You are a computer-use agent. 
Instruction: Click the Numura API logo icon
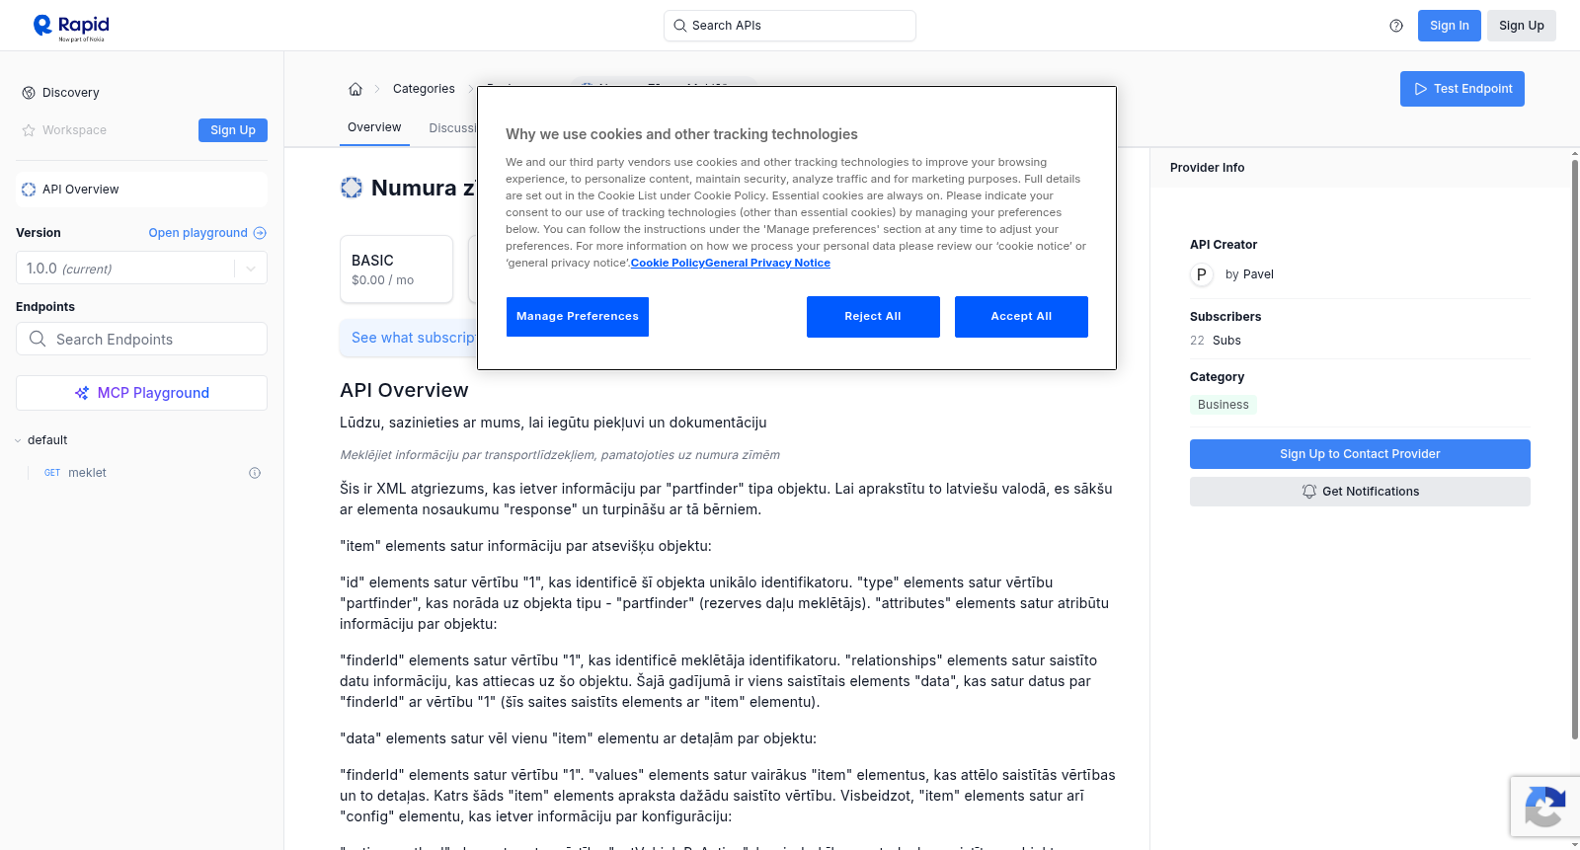[352, 188]
